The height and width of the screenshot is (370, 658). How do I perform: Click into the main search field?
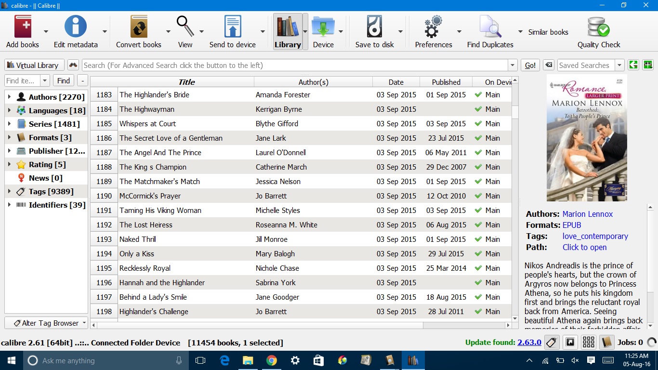click(x=295, y=65)
